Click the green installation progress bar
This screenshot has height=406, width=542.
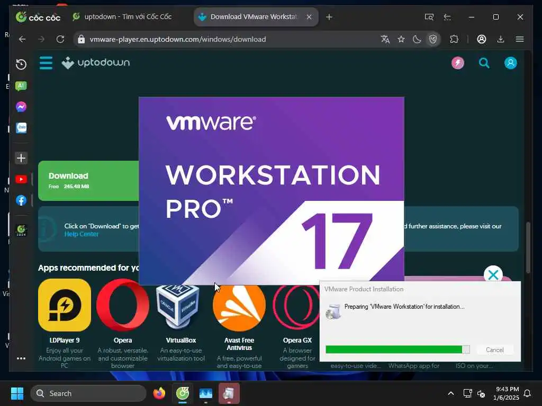(398, 349)
